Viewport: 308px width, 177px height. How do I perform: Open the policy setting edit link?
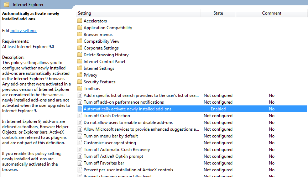(23, 31)
